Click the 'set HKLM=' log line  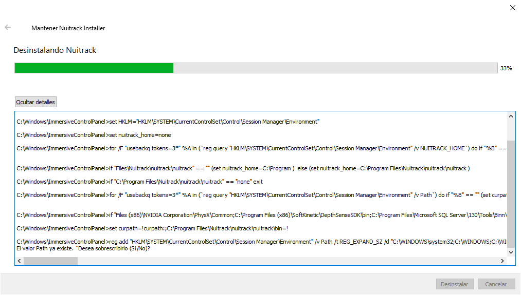click(168, 122)
